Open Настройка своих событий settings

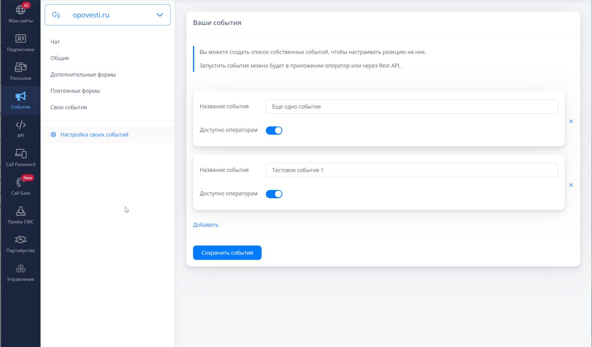(x=94, y=135)
